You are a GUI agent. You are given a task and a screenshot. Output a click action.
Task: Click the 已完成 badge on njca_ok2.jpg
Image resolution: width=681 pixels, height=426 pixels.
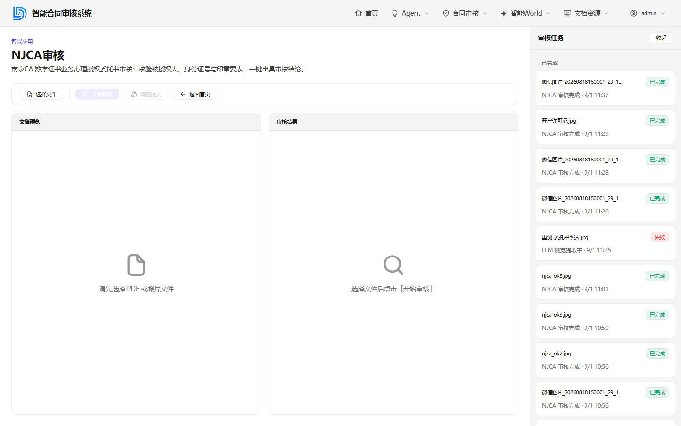[657, 354]
